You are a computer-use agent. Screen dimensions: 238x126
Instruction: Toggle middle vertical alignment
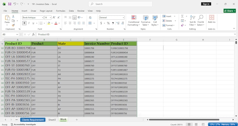(70, 17)
